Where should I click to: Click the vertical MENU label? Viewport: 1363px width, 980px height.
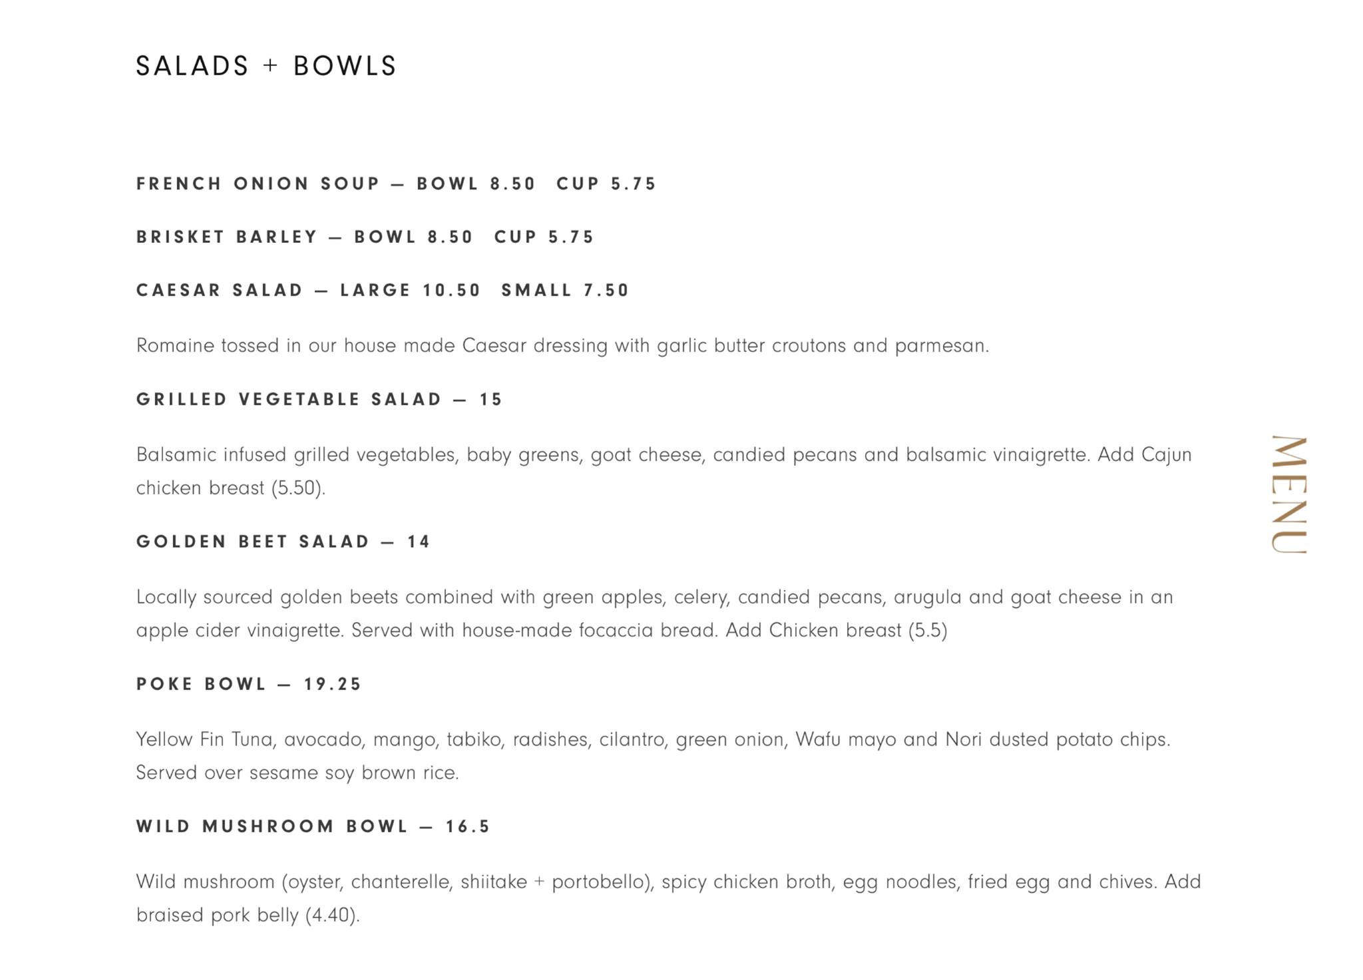(1289, 494)
